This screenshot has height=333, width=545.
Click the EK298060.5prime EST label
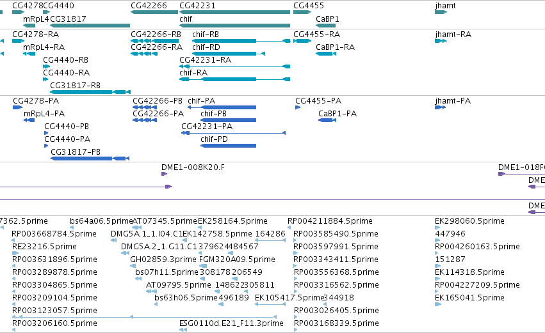click(x=469, y=221)
